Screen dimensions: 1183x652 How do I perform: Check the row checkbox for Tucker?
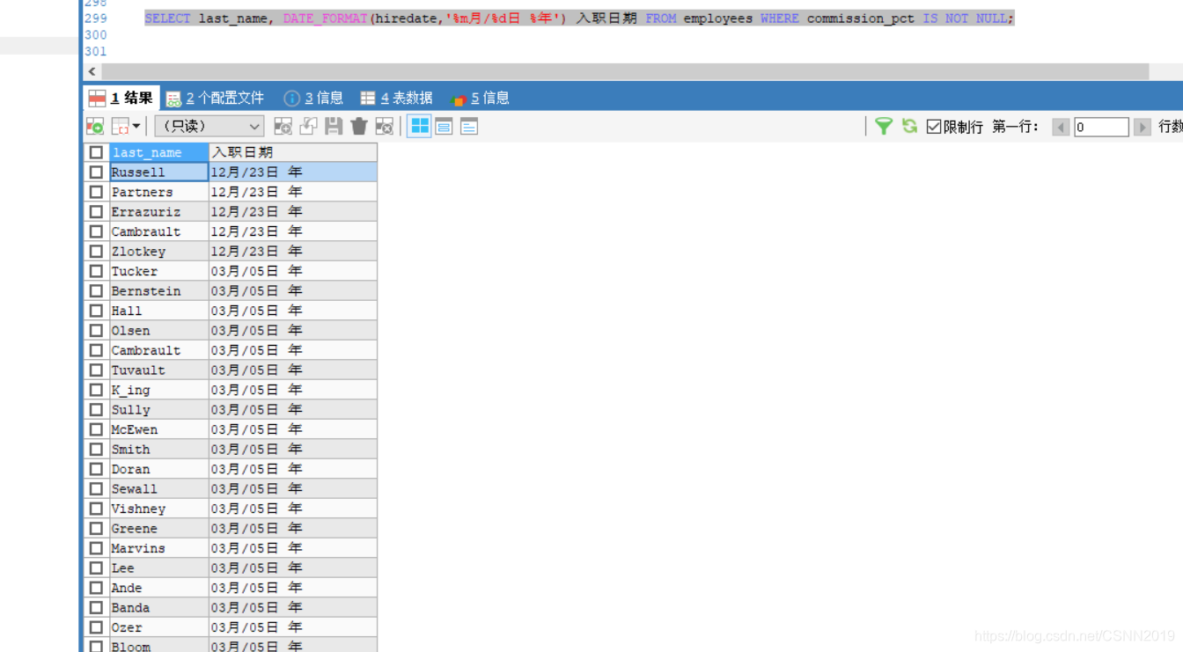pos(97,271)
